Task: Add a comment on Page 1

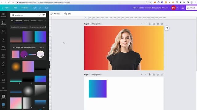Action: (x=167, y=28)
